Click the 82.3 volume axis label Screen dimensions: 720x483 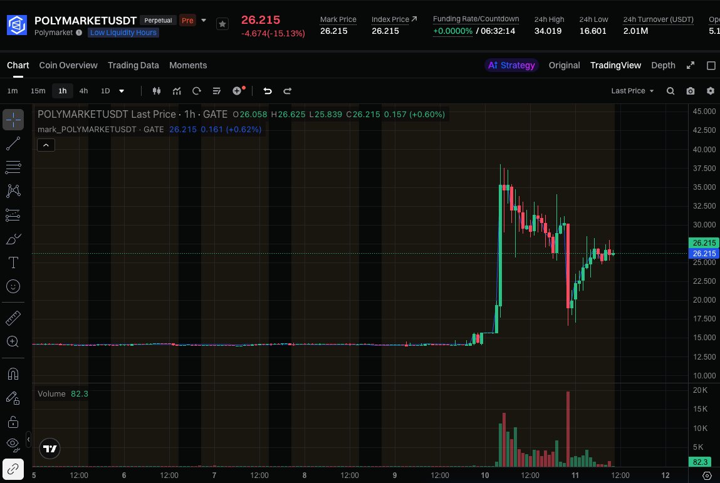tap(700, 462)
